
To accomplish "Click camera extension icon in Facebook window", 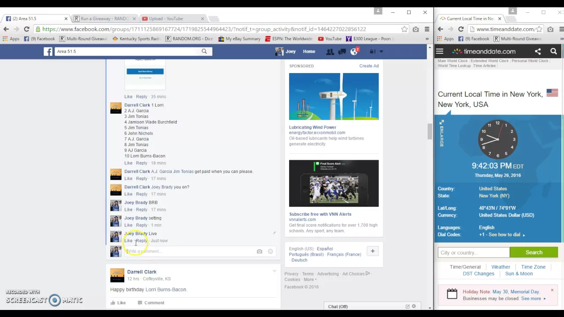I will (x=416, y=29).
